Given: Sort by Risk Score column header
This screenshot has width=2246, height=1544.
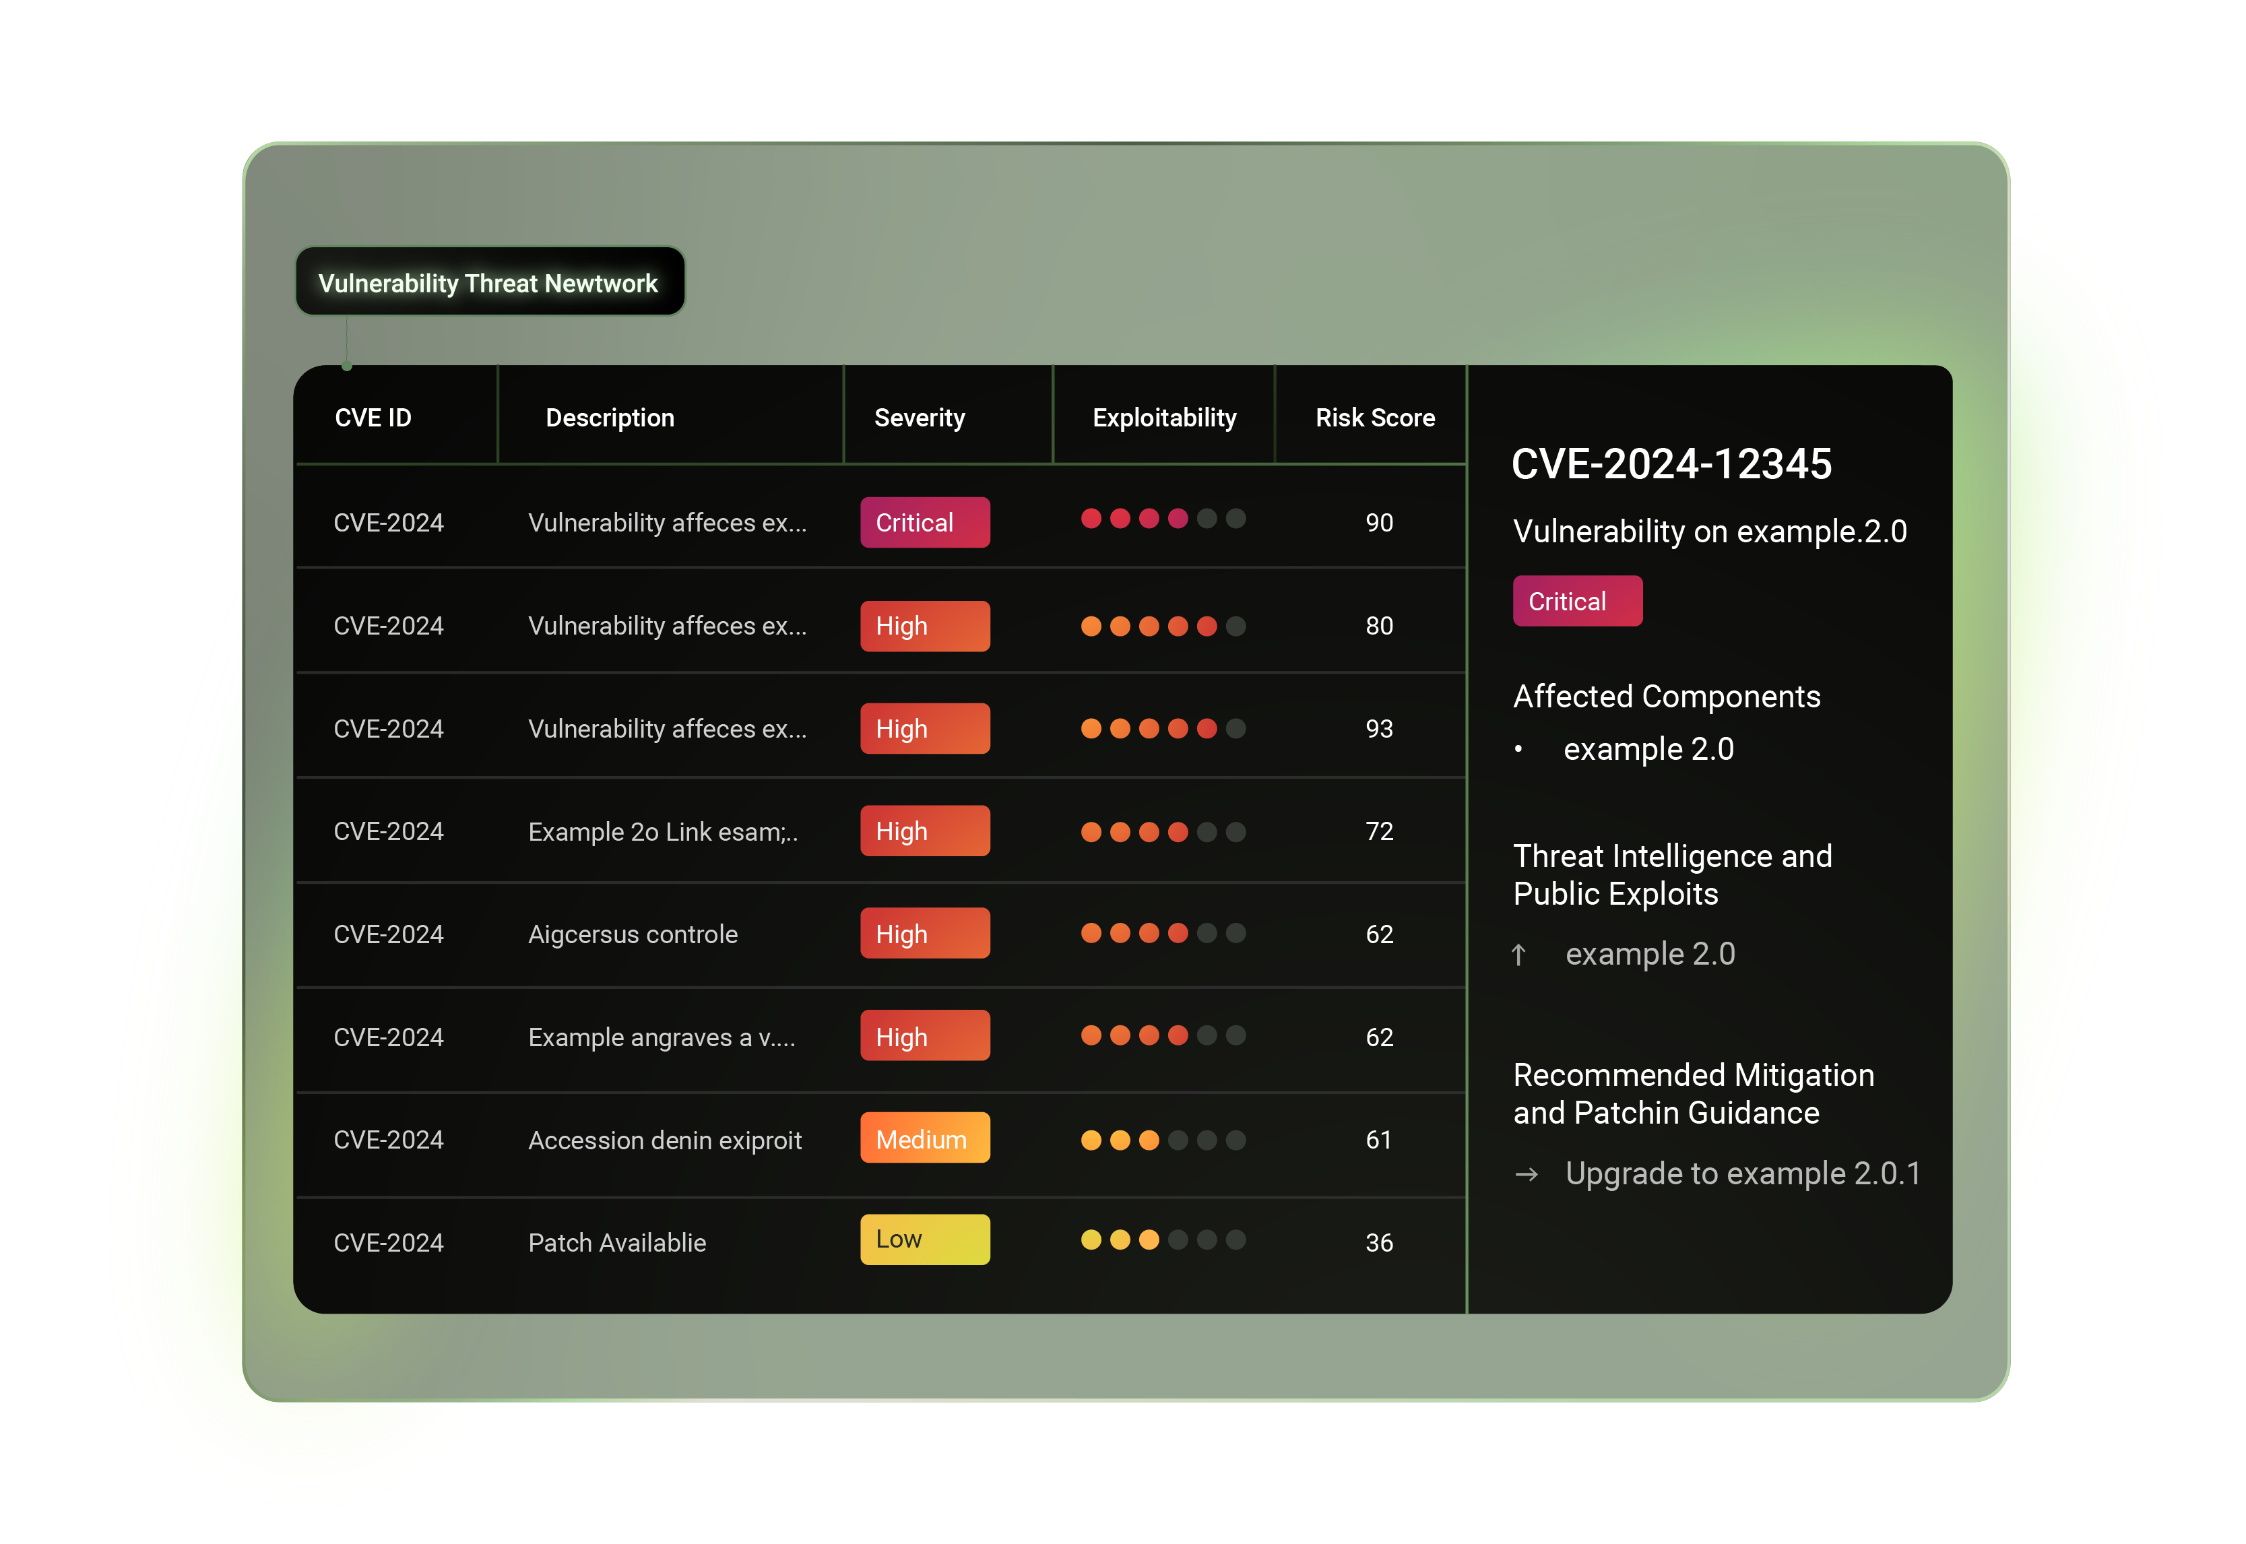Looking at the screenshot, I should click(x=1374, y=418).
